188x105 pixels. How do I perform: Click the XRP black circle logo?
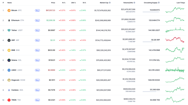coord(9,40)
